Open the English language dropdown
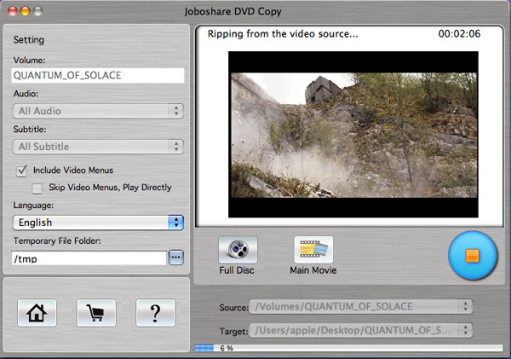 point(98,223)
